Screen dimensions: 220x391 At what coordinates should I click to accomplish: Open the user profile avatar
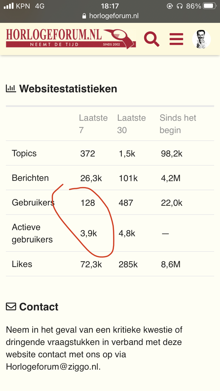point(202,39)
